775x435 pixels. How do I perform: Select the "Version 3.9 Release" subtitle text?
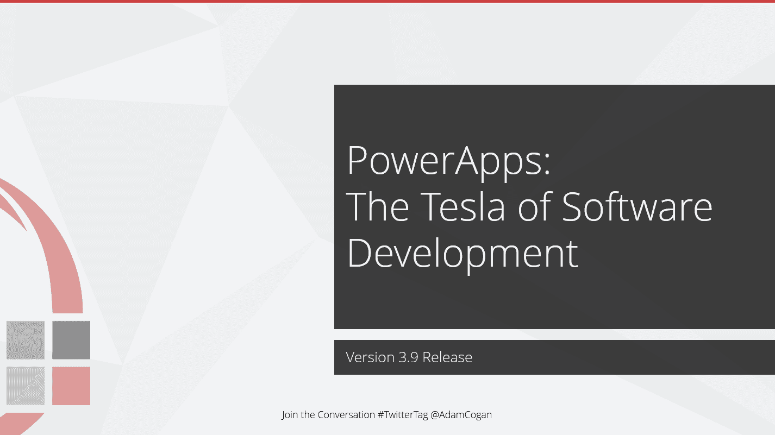click(x=409, y=357)
